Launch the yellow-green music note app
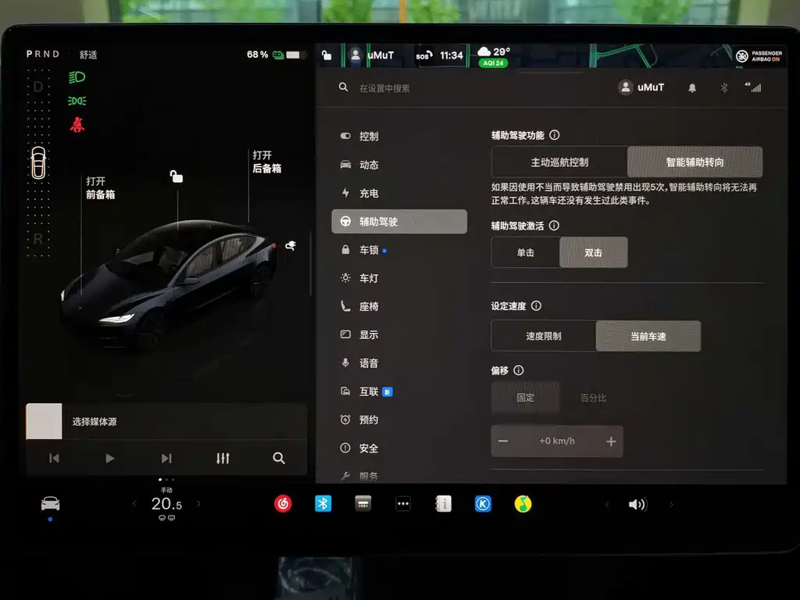Viewport: 800px width, 600px height. point(523,504)
